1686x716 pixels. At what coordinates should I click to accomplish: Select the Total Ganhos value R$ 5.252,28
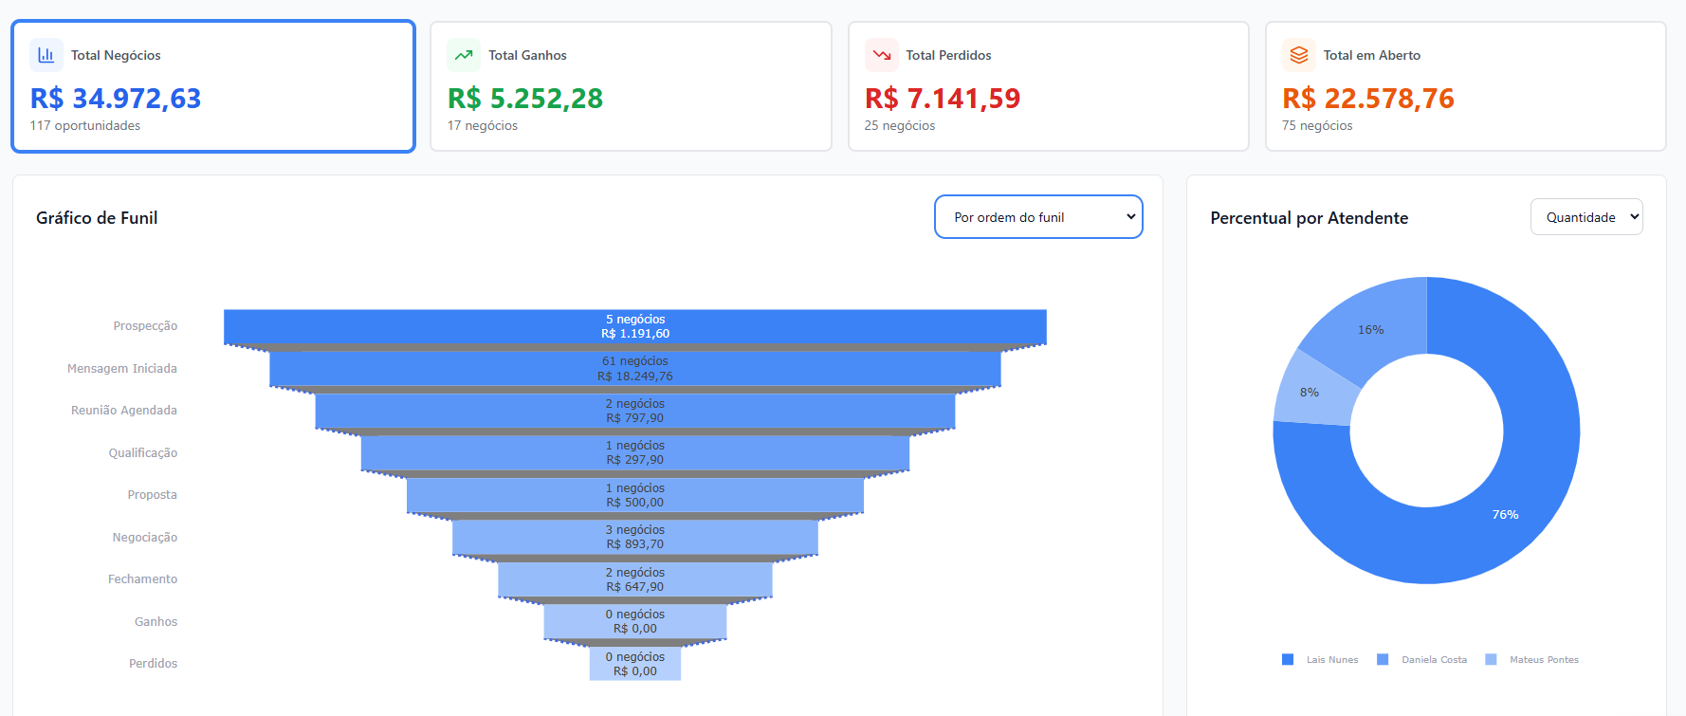(x=525, y=99)
